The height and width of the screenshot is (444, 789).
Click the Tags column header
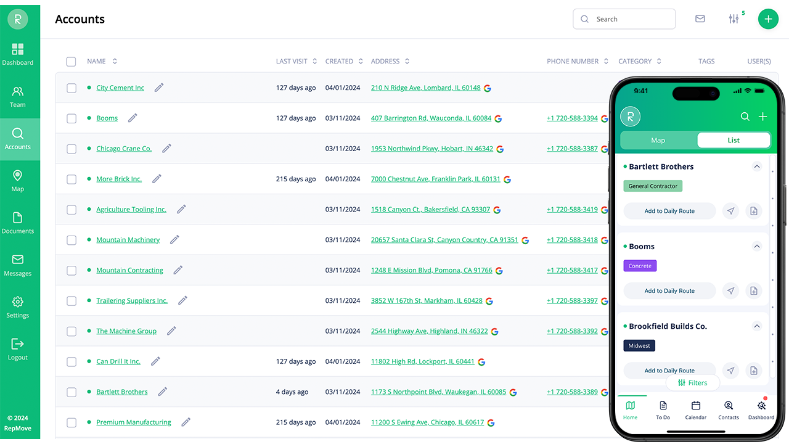point(706,61)
